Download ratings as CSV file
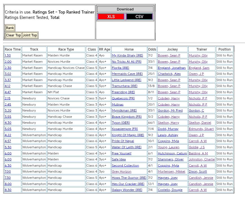The image size is (245, 198). (x=139, y=17)
